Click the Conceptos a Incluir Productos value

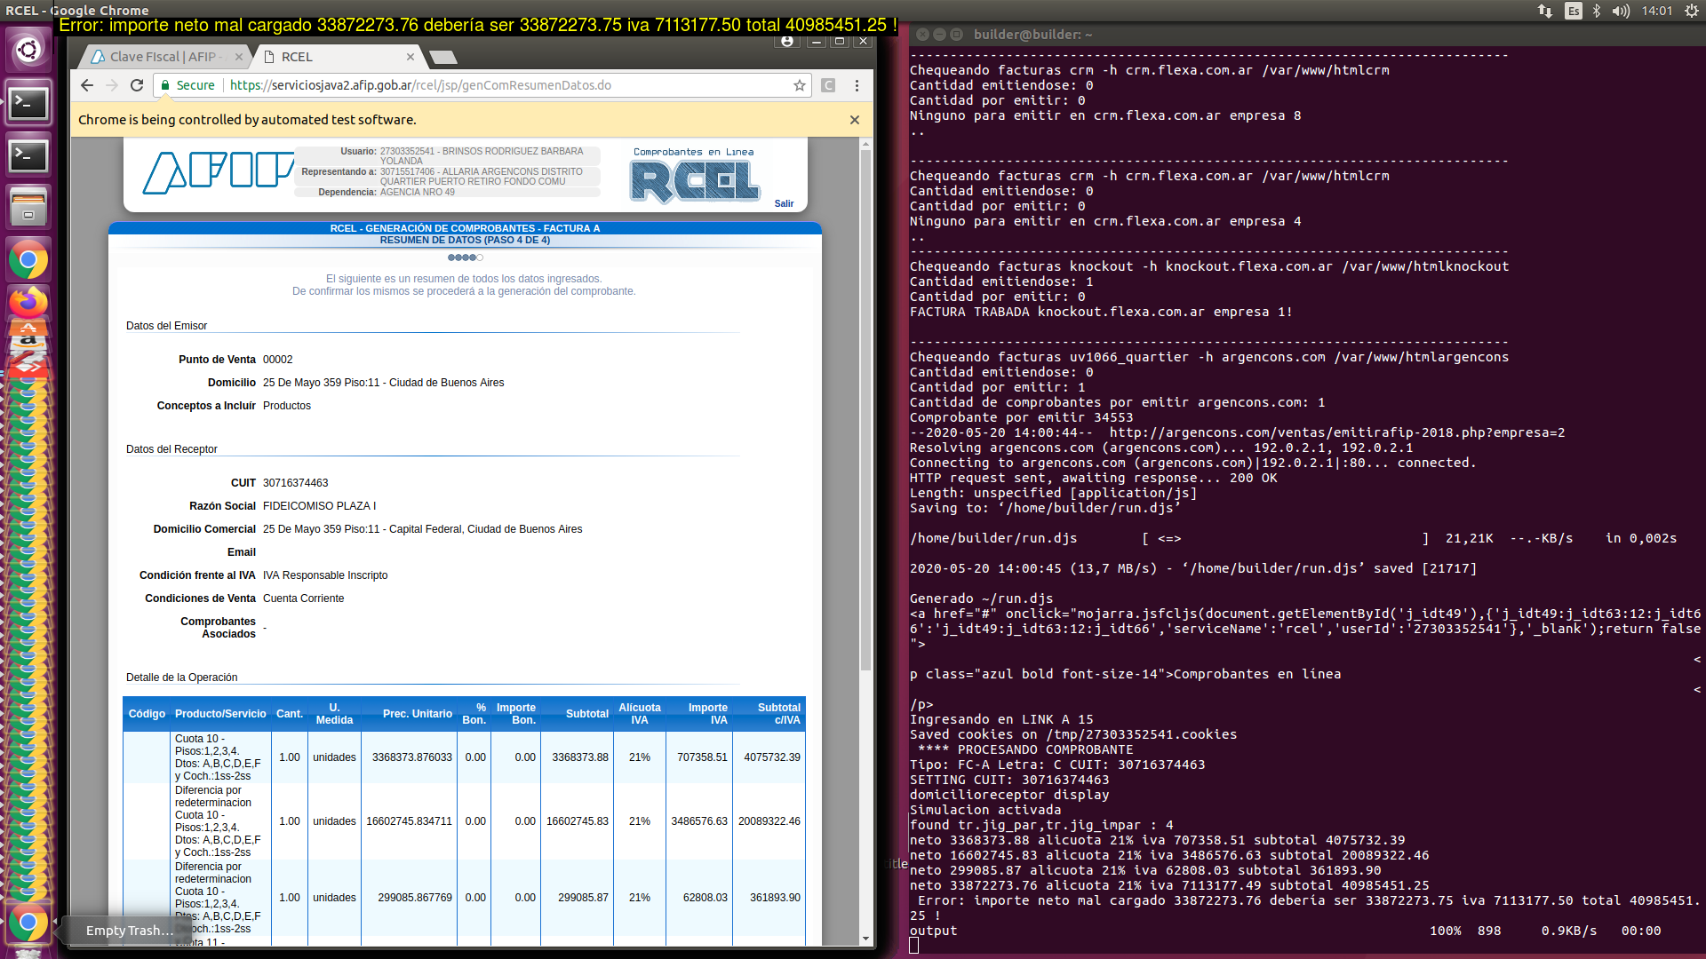pyautogui.click(x=286, y=406)
